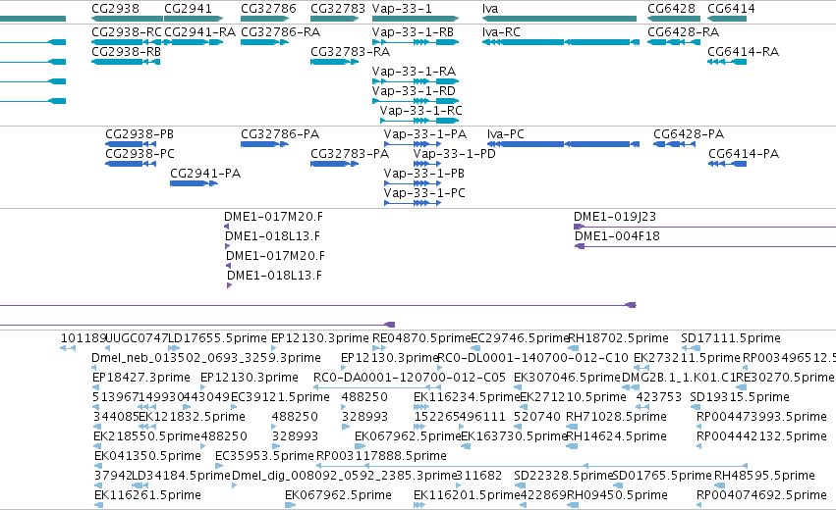Click protein label CG6428-PA

689,134
